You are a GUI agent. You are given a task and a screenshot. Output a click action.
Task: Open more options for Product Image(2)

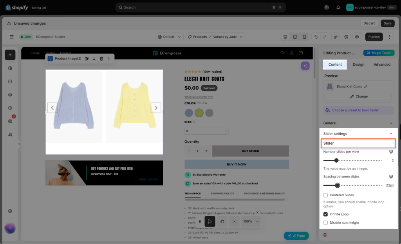pyautogui.click(x=109, y=58)
